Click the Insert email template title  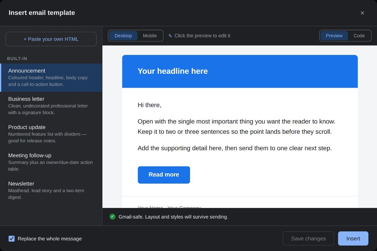pos(42,13)
